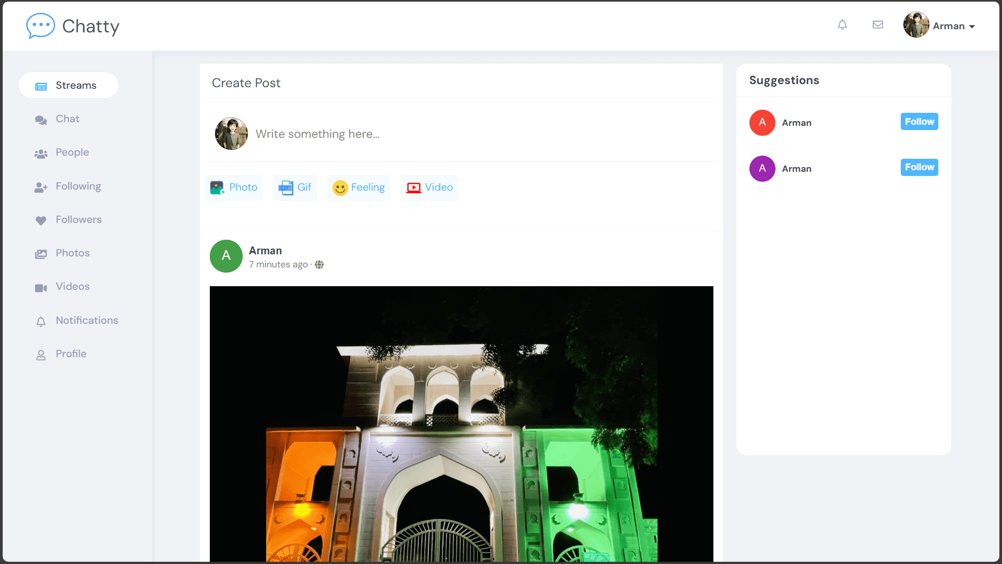Open the messages envelope icon
This screenshot has width=1002, height=564.
tap(878, 25)
